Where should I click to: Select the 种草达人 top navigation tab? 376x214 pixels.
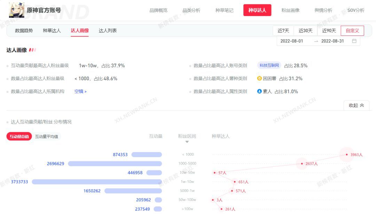click(x=257, y=10)
